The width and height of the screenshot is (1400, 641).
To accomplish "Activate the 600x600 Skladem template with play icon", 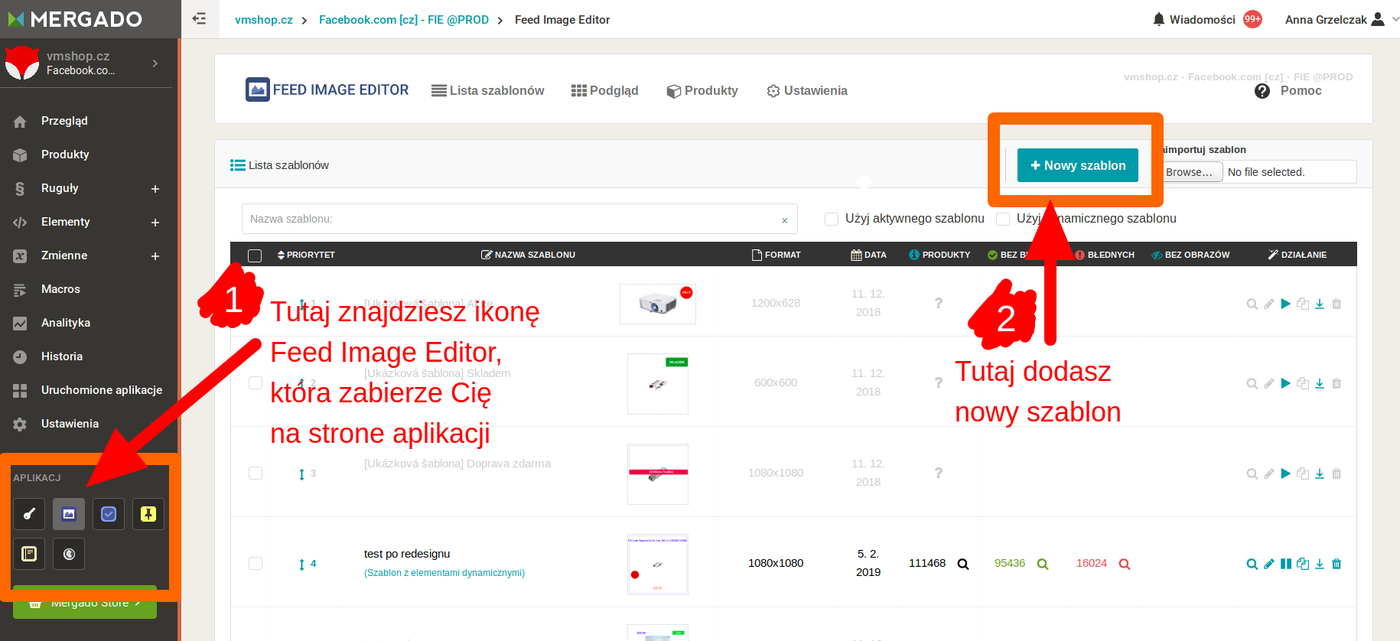I will 1286,383.
